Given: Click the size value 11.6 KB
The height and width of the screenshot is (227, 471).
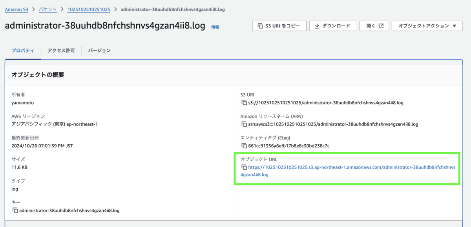Looking at the screenshot, I should [20, 167].
